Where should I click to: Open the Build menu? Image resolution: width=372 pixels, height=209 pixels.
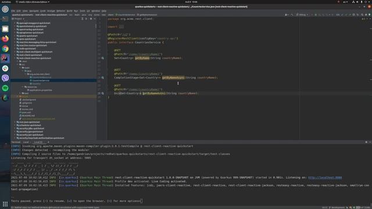coord(70,11)
